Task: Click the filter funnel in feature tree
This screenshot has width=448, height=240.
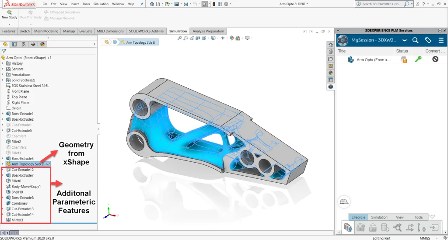Action: coord(4,51)
